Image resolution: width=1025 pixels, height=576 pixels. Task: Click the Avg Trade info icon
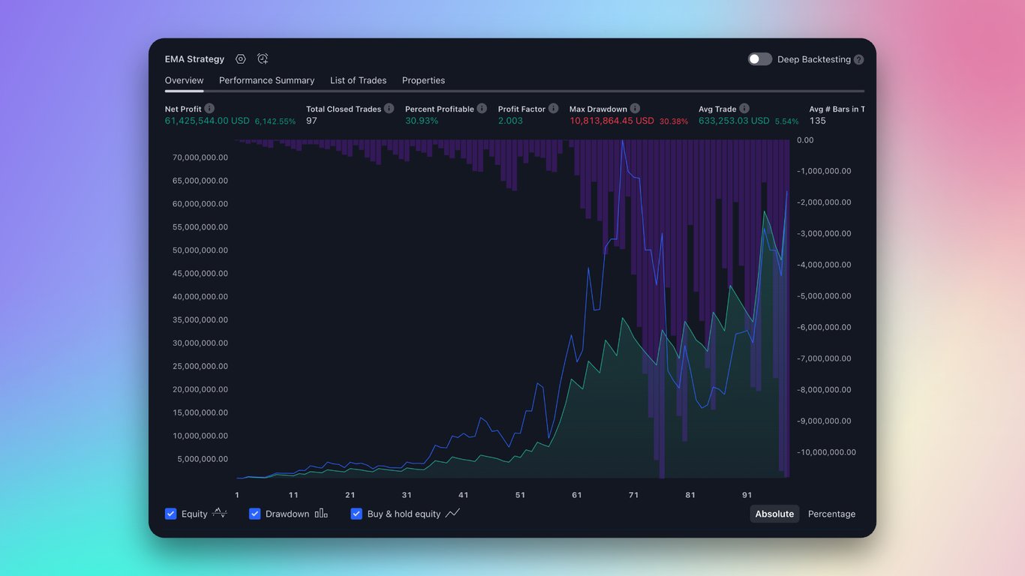[744, 109]
